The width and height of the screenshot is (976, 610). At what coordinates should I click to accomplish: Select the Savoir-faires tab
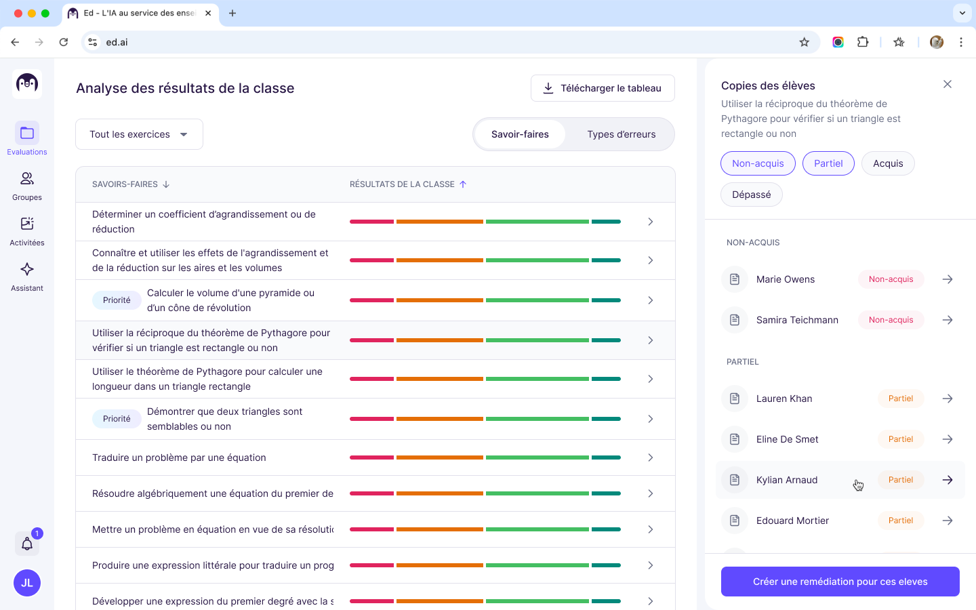[520, 134]
